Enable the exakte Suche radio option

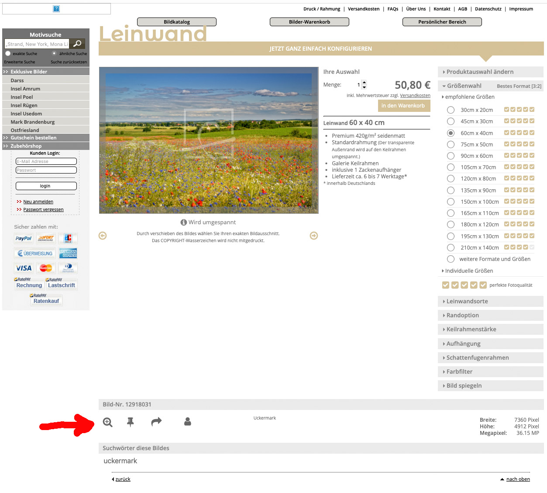(8, 53)
